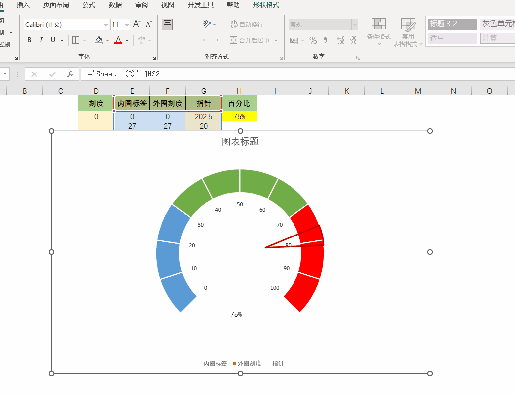Apply percent style number format
This screenshot has width=515, height=394.
[313, 40]
